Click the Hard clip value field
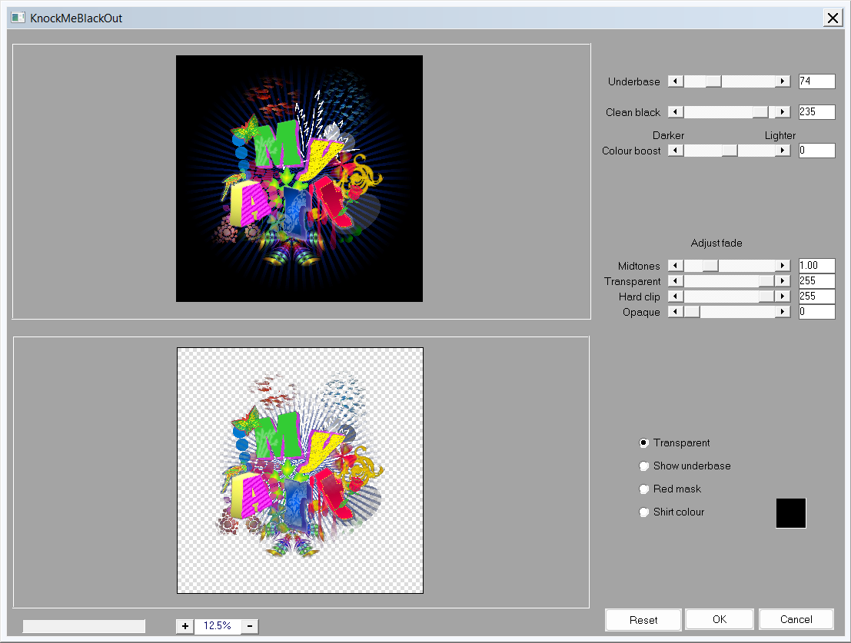The height and width of the screenshot is (643, 851). point(817,296)
